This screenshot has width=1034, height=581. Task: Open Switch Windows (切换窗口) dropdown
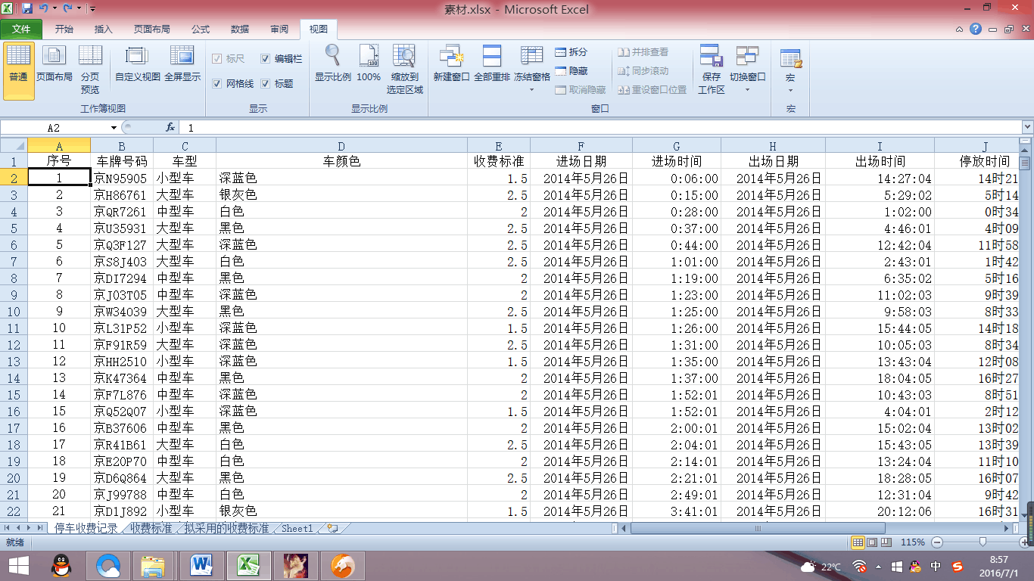pos(748,70)
